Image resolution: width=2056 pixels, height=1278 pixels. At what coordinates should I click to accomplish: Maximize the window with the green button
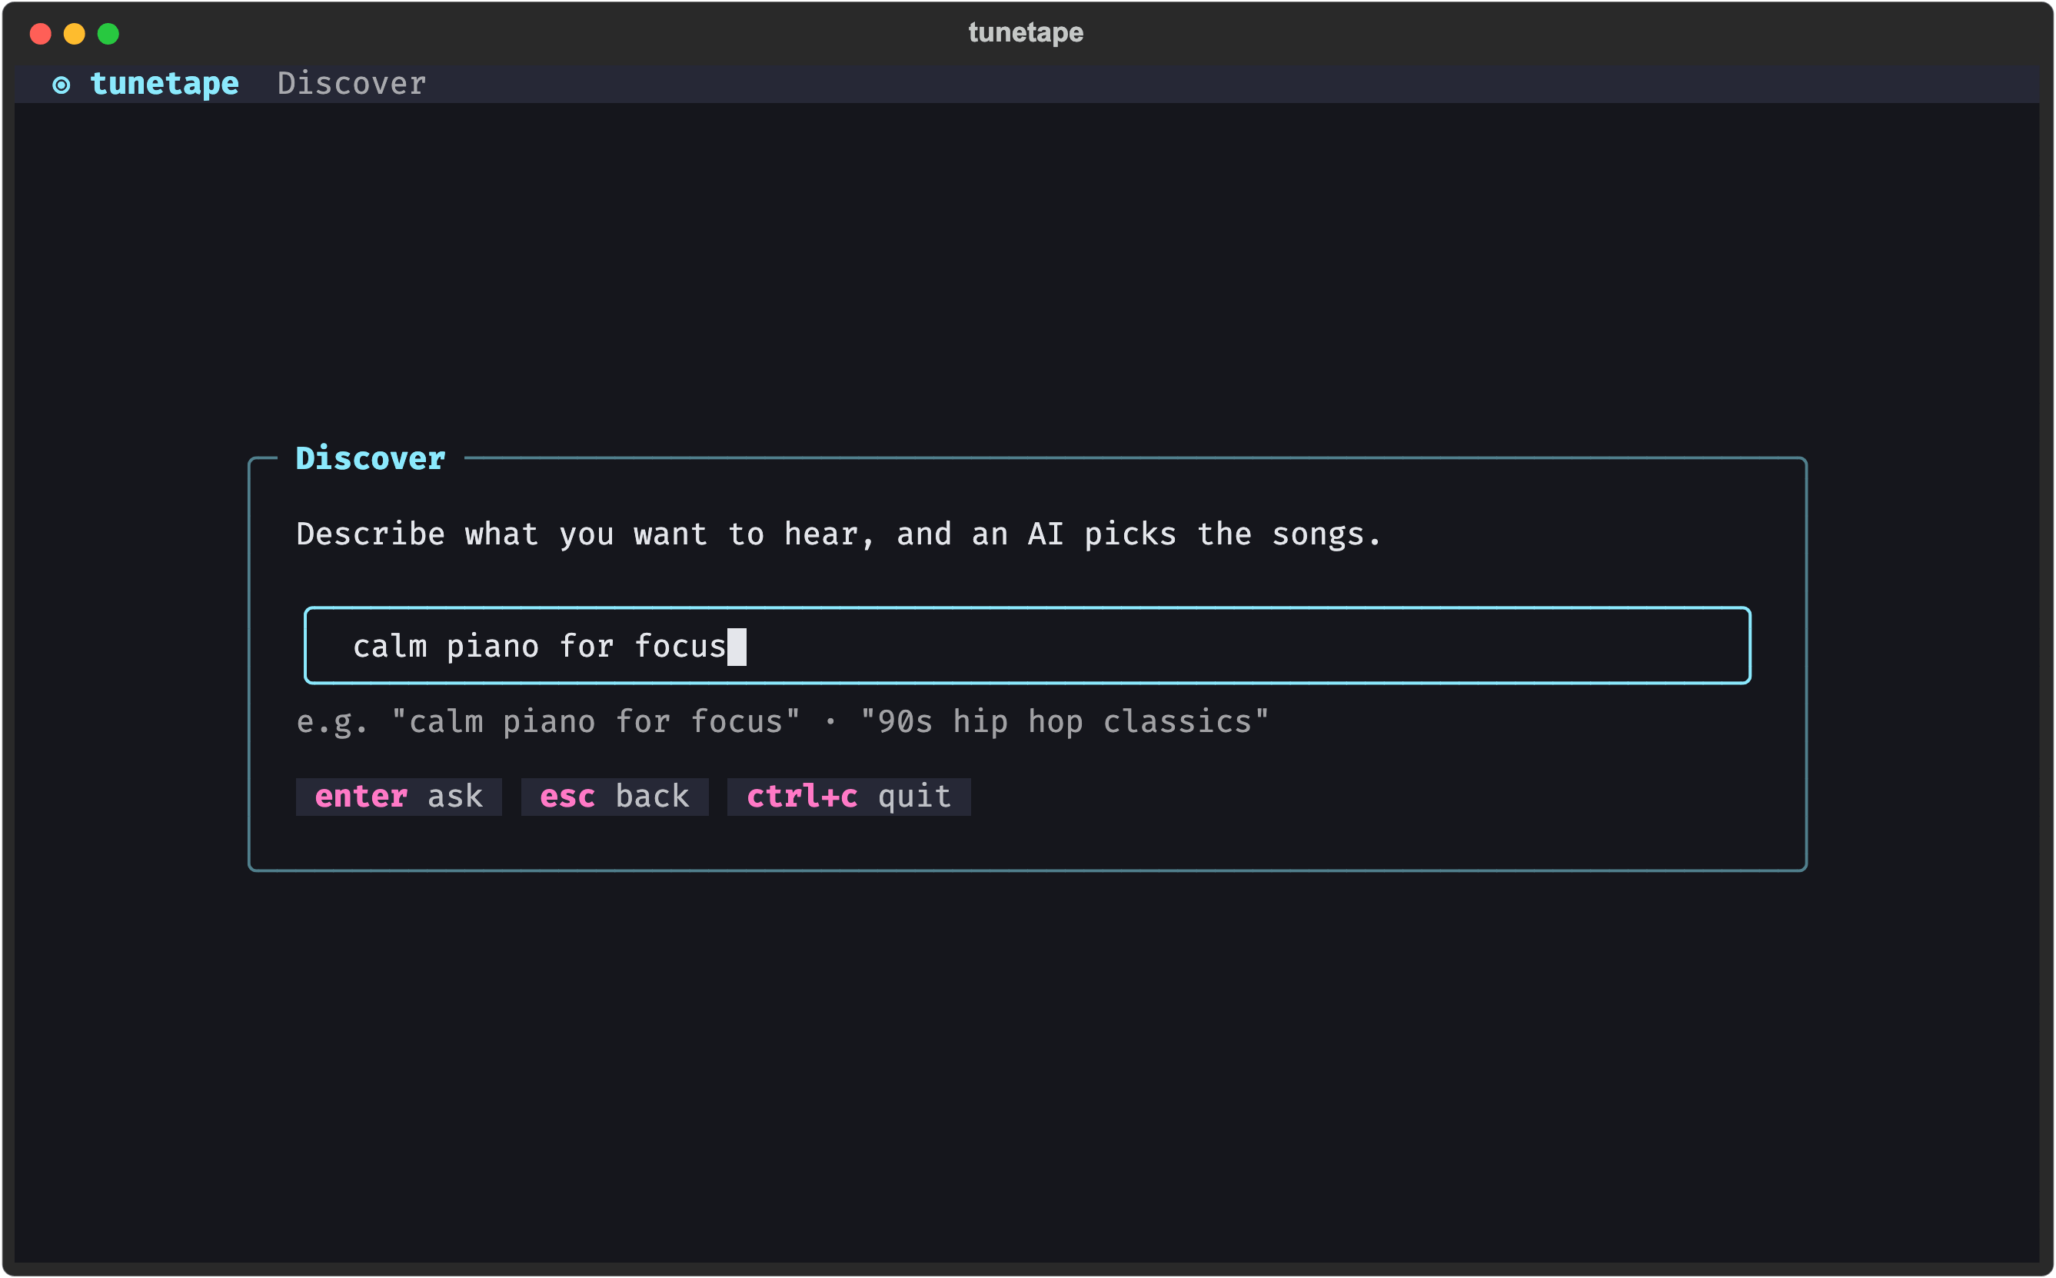(108, 34)
